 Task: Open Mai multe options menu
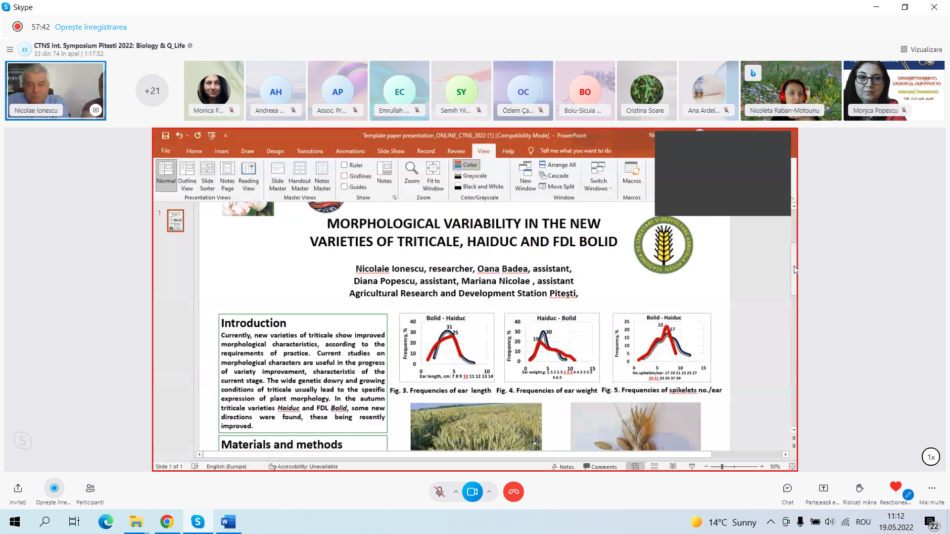[932, 493]
